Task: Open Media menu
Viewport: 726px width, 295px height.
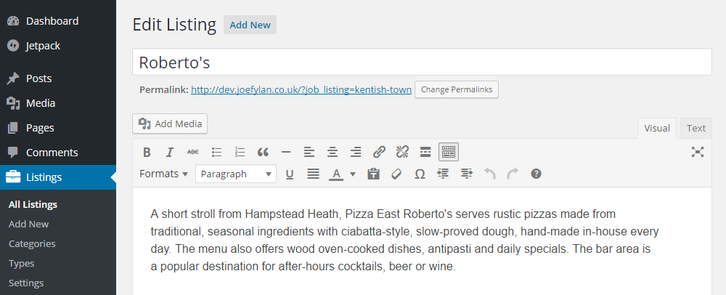Action: coord(58,103)
